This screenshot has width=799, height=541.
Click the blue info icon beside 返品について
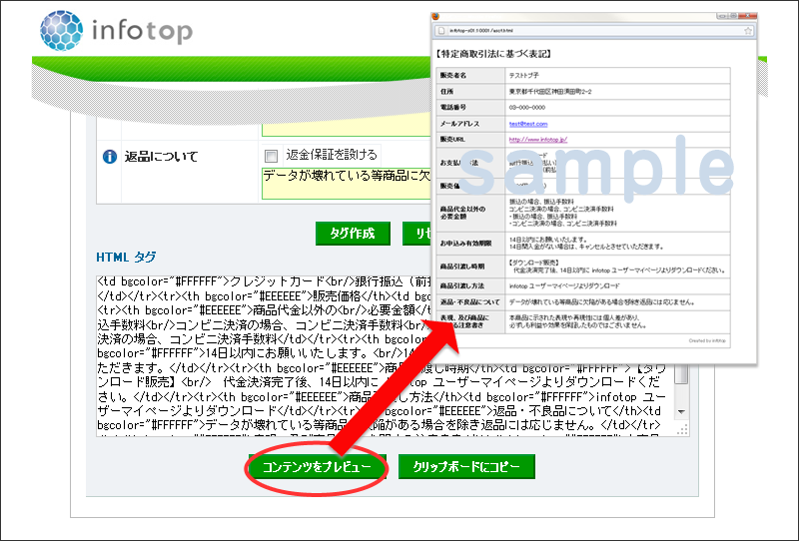pyautogui.click(x=110, y=157)
